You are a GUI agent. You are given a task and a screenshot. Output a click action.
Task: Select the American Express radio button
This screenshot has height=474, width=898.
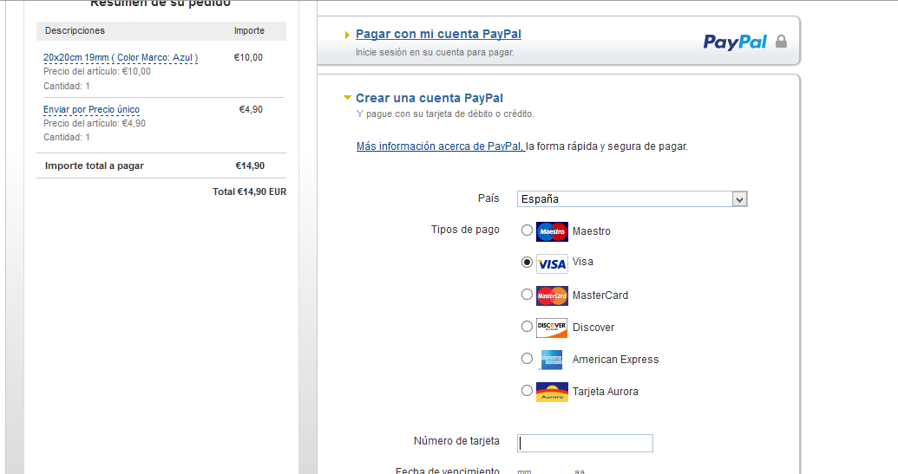click(x=527, y=358)
